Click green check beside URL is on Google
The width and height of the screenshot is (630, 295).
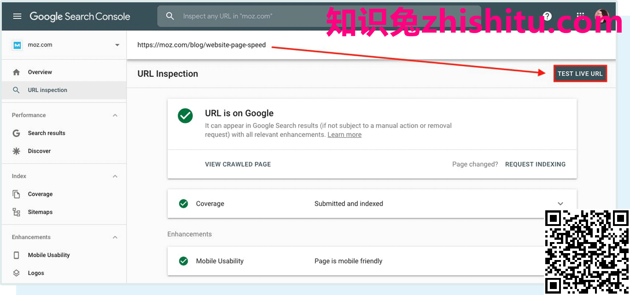(186, 116)
